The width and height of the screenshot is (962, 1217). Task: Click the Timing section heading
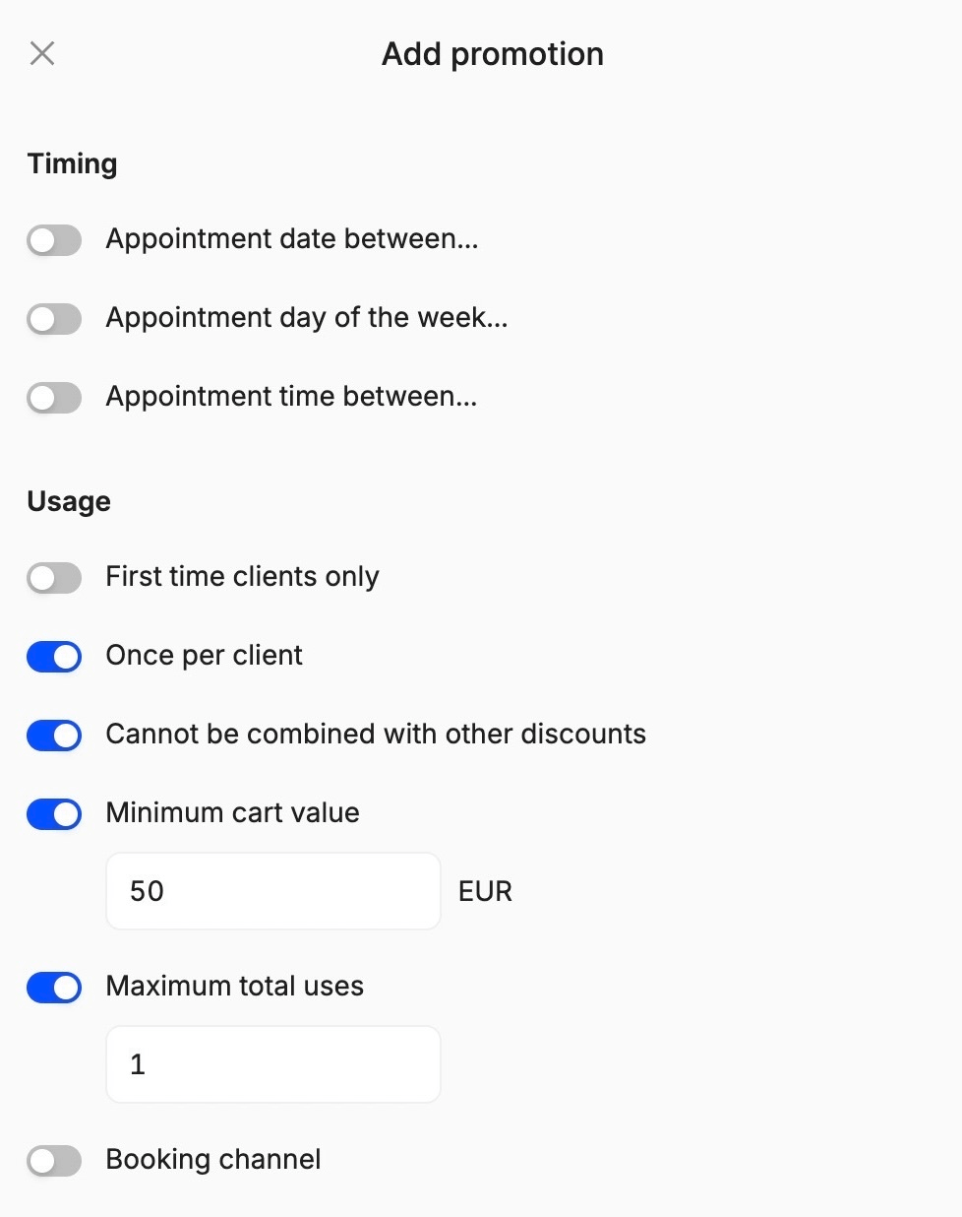pos(72,163)
